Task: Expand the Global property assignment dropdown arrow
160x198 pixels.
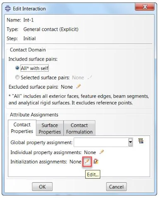Action: pos(131,142)
